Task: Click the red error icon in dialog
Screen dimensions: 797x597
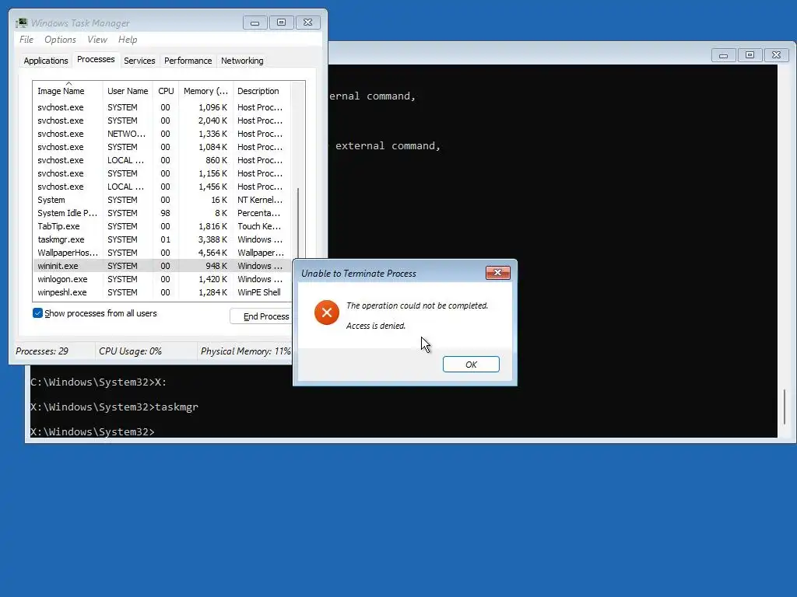Action: (x=326, y=312)
